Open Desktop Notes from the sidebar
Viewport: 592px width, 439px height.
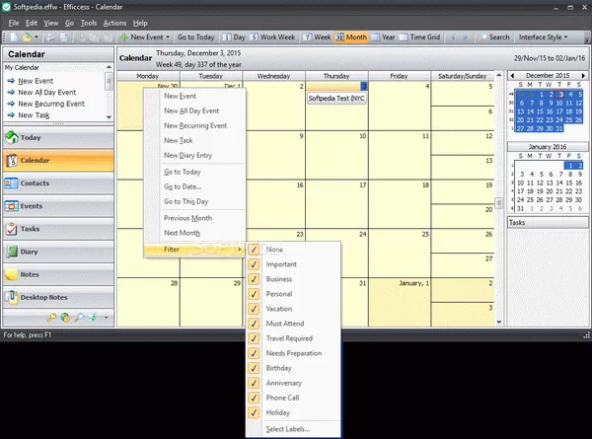(x=43, y=297)
